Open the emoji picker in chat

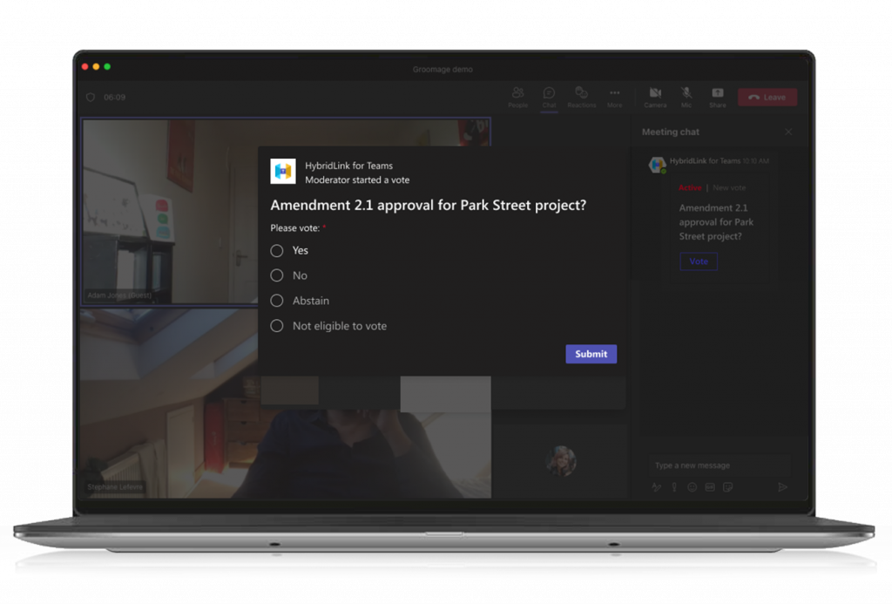coord(693,487)
